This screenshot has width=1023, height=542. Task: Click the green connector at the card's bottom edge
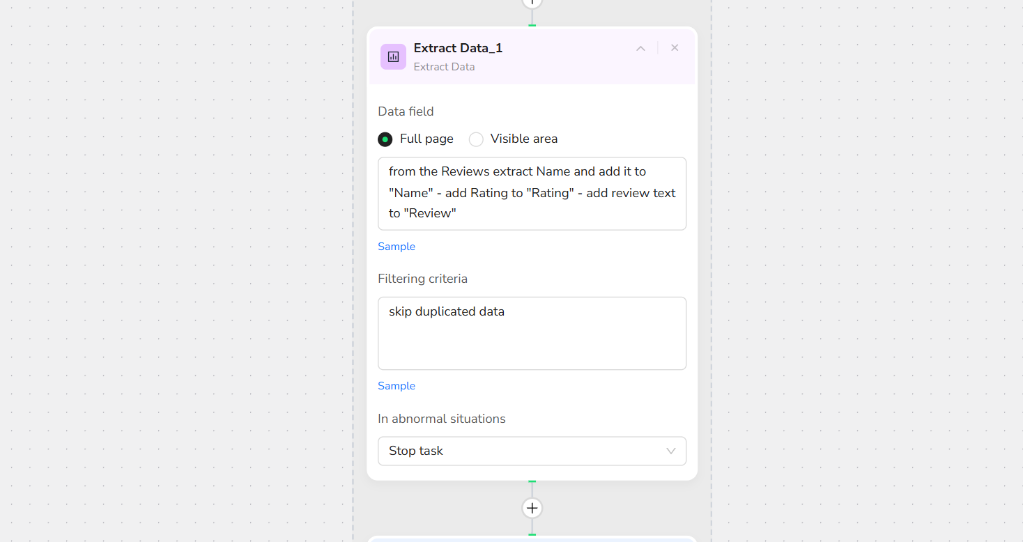coord(532,481)
